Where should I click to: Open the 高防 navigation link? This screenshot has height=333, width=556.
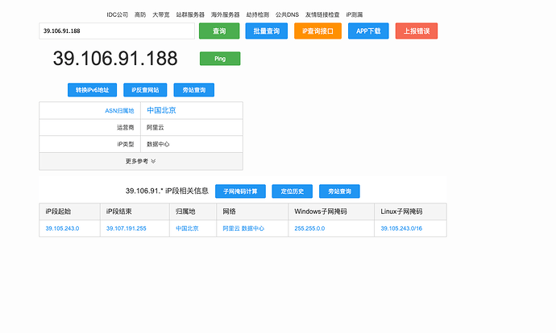pos(140,14)
